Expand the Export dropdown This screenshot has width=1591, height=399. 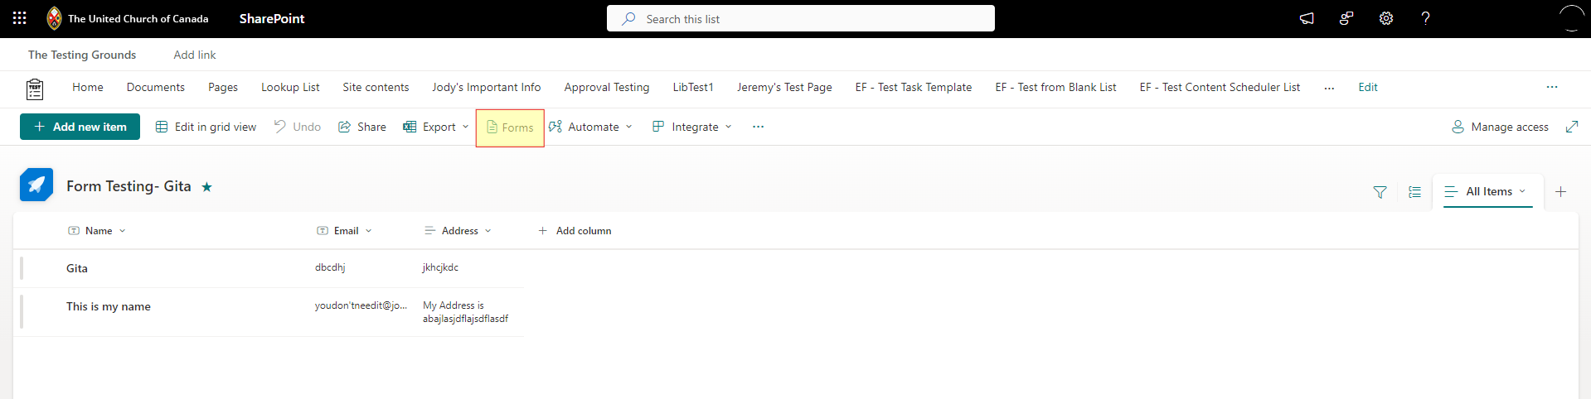click(x=437, y=127)
